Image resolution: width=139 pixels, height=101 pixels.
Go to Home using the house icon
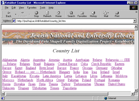pos(58,14)
